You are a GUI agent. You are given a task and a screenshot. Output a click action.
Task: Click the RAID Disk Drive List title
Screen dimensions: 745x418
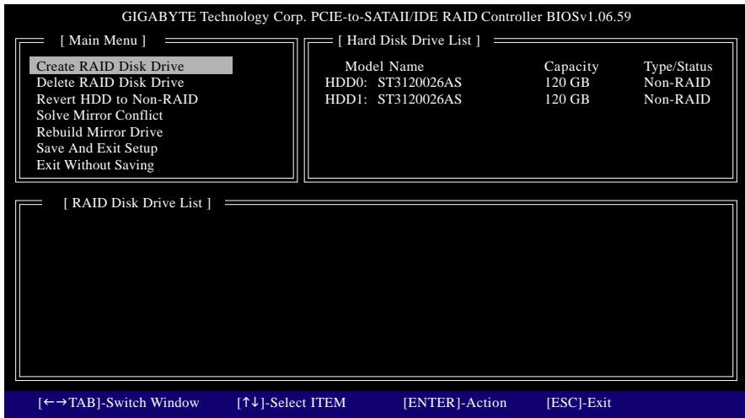click(x=137, y=203)
